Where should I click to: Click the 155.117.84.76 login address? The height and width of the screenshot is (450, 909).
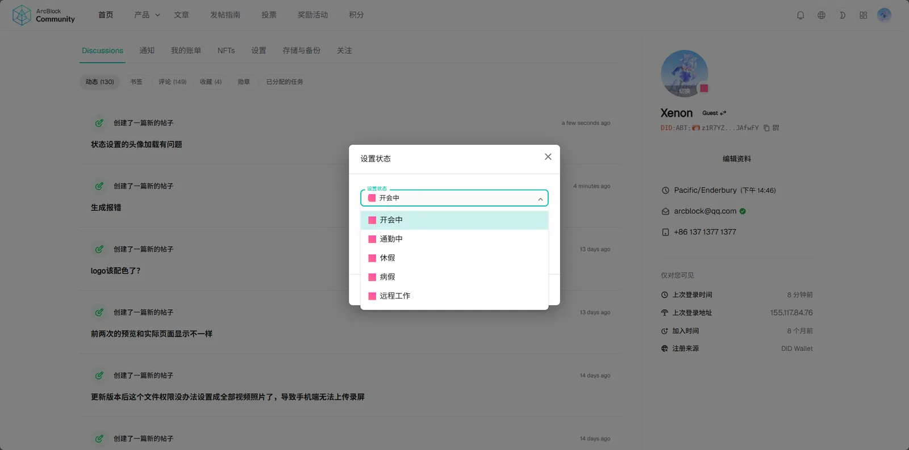pyautogui.click(x=791, y=313)
